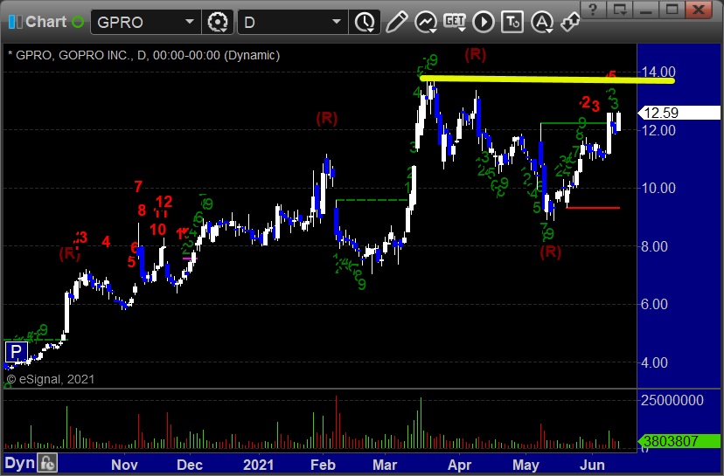Click the Nov label on time axis
724x476 pixels.
coord(124,465)
